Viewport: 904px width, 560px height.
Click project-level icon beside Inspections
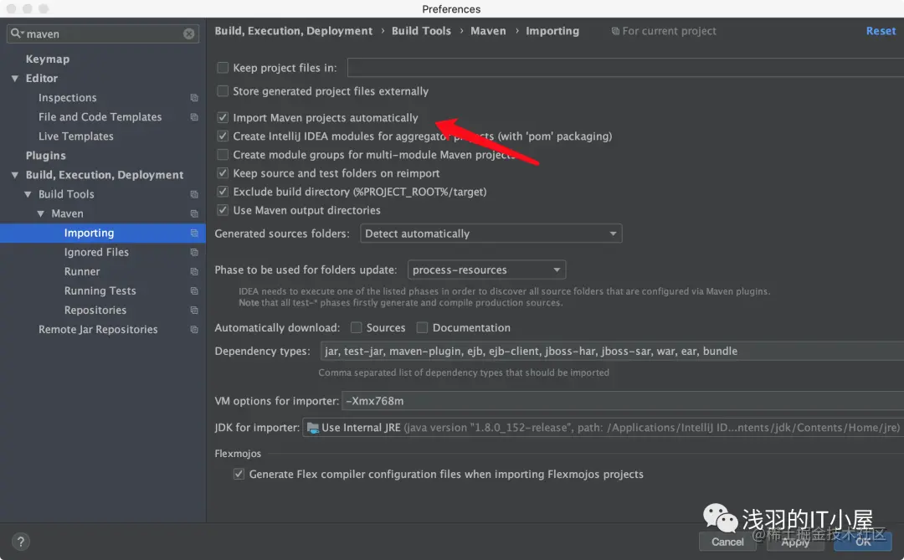click(194, 98)
